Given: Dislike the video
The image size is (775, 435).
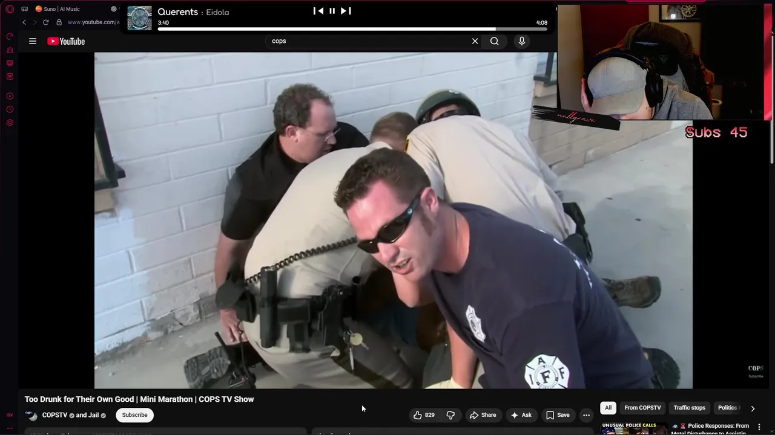Looking at the screenshot, I should pyautogui.click(x=450, y=415).
